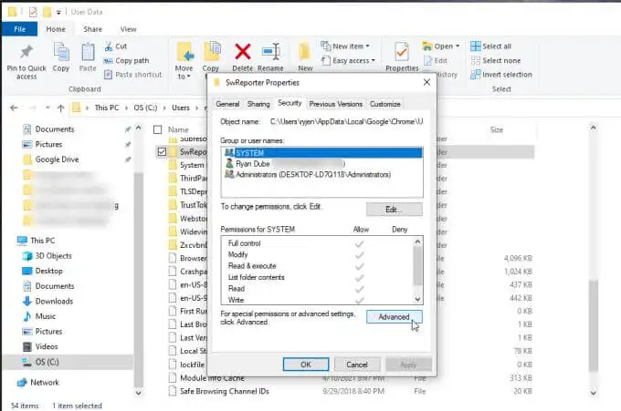Go back with the Back arrow
Screen dimensions: 621x411
[14, 108]
